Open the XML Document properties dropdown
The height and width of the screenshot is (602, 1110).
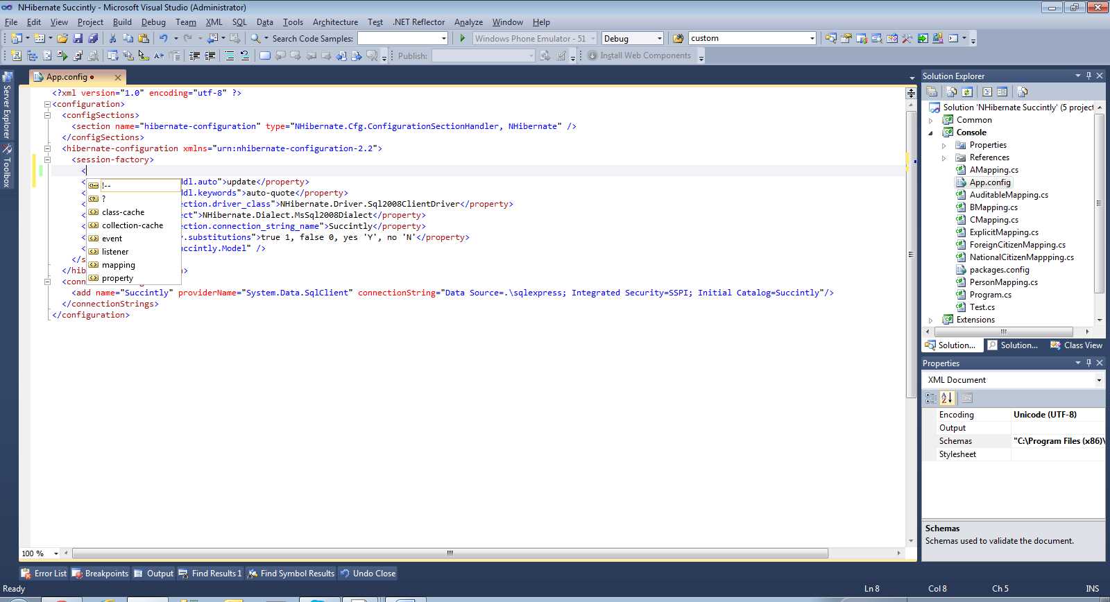coord(1099,380)
